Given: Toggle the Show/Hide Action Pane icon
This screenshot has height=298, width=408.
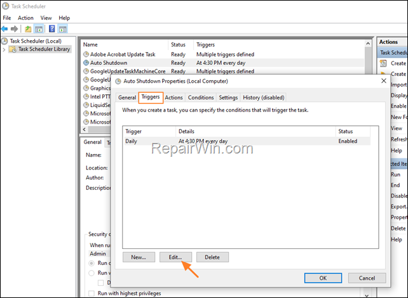Looking at the screenshot, I should tap(62, 29).
